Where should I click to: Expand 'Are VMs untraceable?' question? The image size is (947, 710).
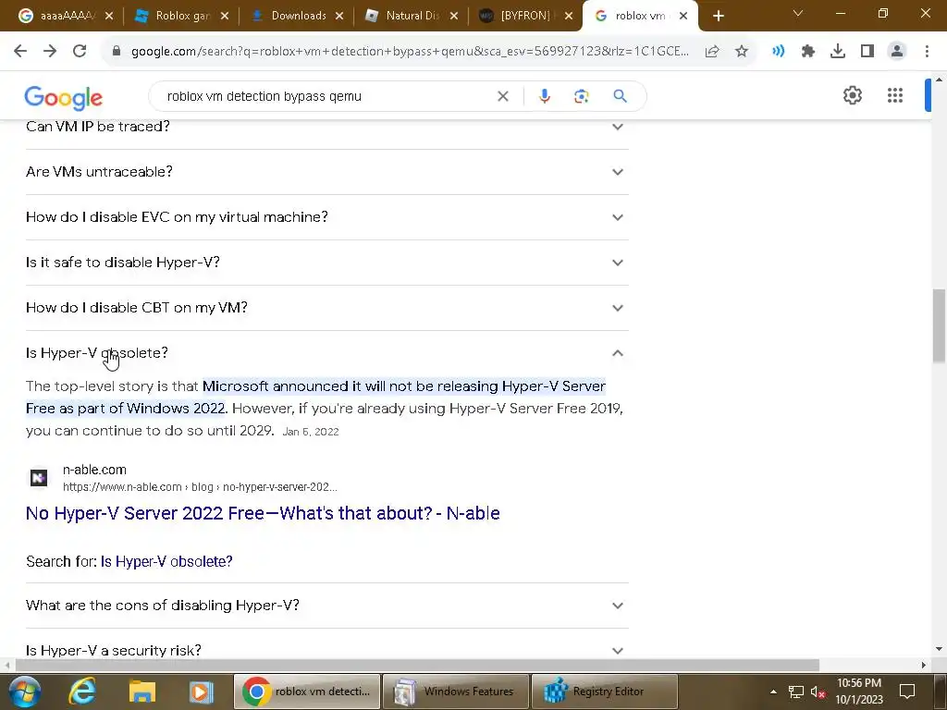(326, 172)
